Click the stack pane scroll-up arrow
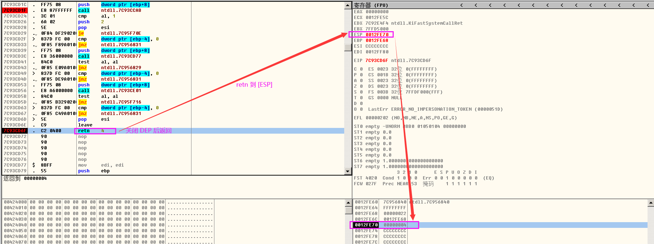This screenshot has width=654, height=244. [650, 203]
